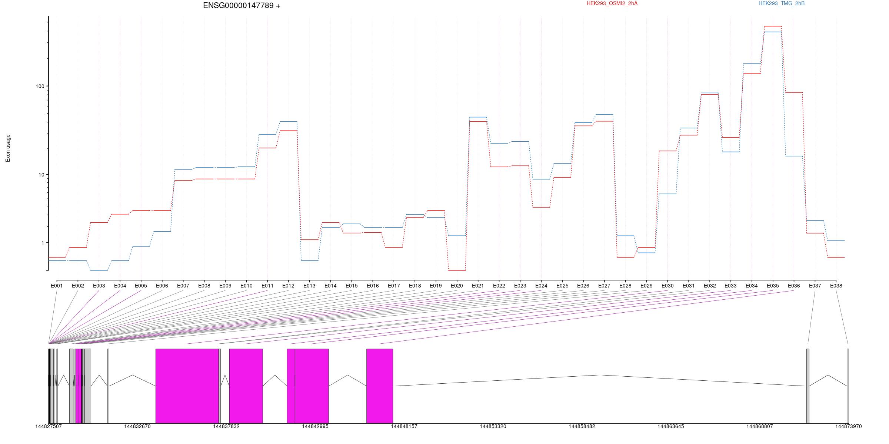Click exon label E011
The width and height of the screenshot is (889, 444).
pyautogui.click(x=267, y=286)
